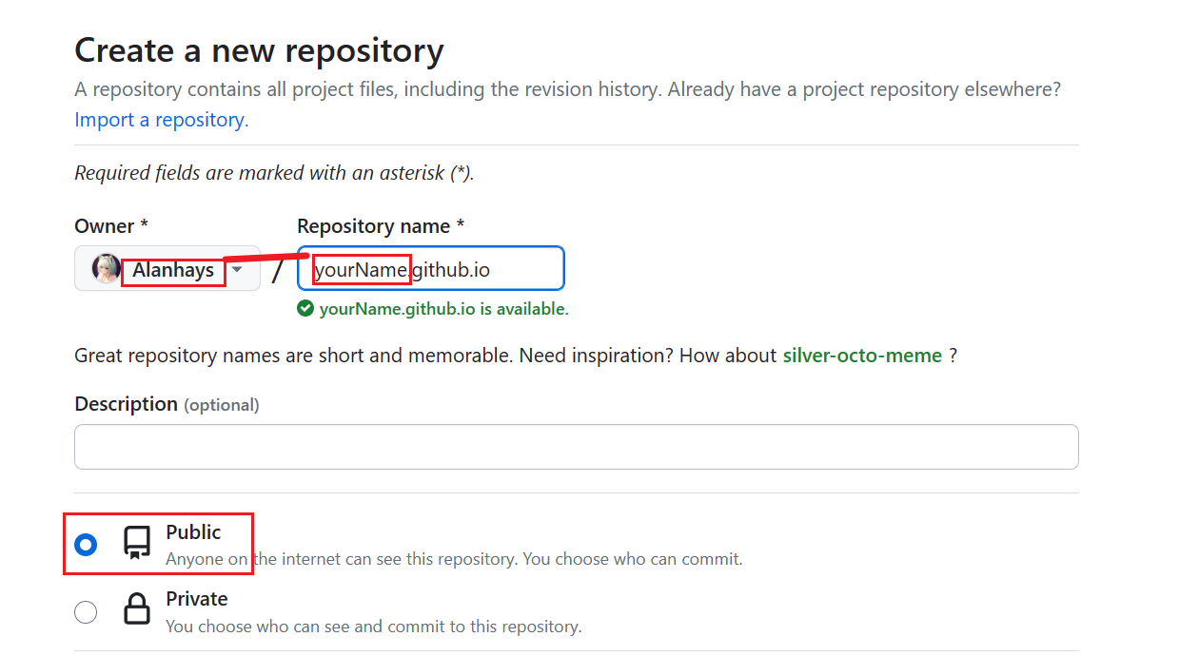This screenshot has height=656, width=1199.
Task: Click inside the Description text box
Action: coord(576,447)
